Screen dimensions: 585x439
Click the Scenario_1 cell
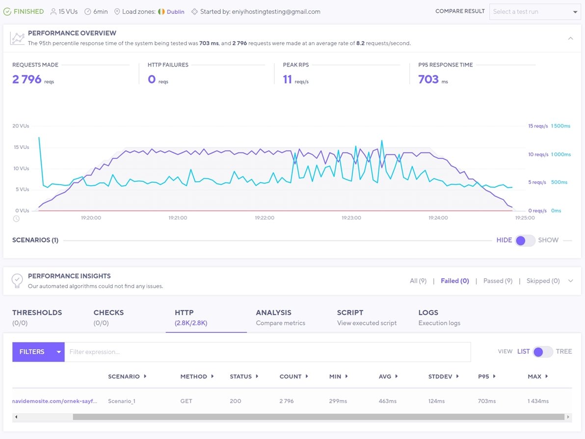[122, 401]
